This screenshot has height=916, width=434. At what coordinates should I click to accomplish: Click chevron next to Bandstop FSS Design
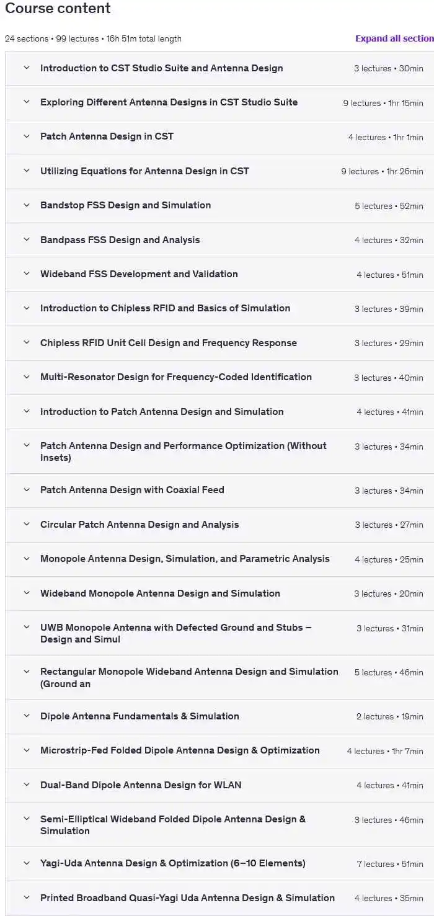[x=26, y=205]
